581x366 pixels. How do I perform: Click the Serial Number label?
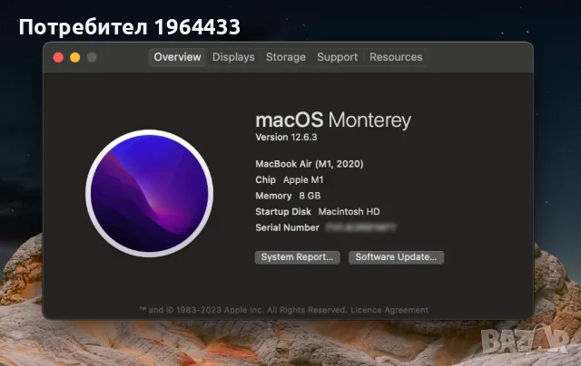[x=287, y=227]
